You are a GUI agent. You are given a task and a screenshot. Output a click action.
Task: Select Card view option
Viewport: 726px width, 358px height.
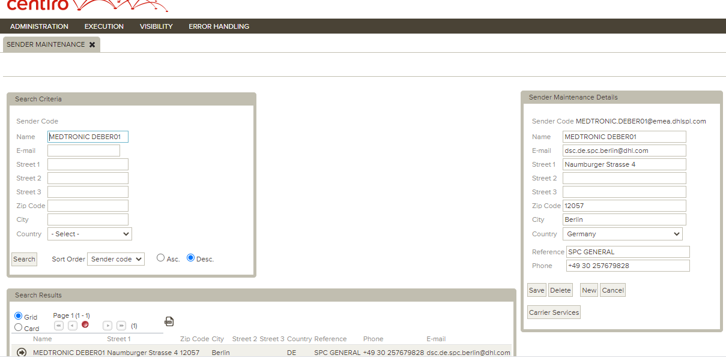(18, 327)
